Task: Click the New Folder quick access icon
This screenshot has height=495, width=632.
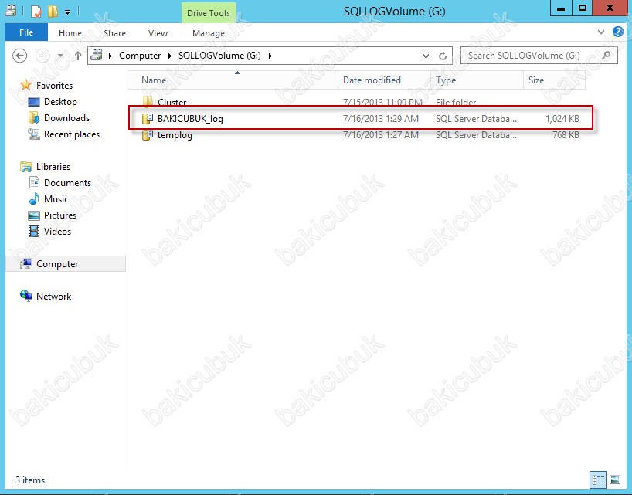Action: (x=53, y=11)
